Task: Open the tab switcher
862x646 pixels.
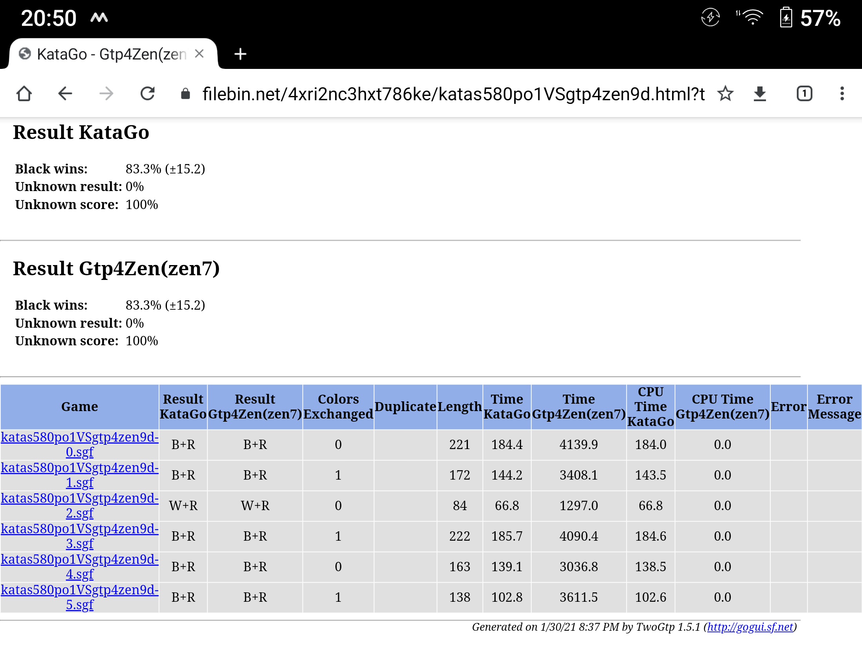Action: 804,94
